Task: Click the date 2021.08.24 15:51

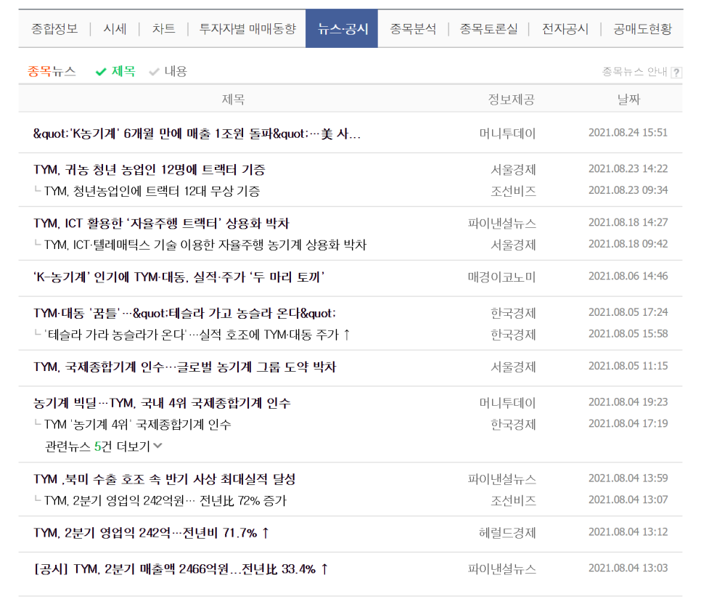Action: click(x=628, y=133)
